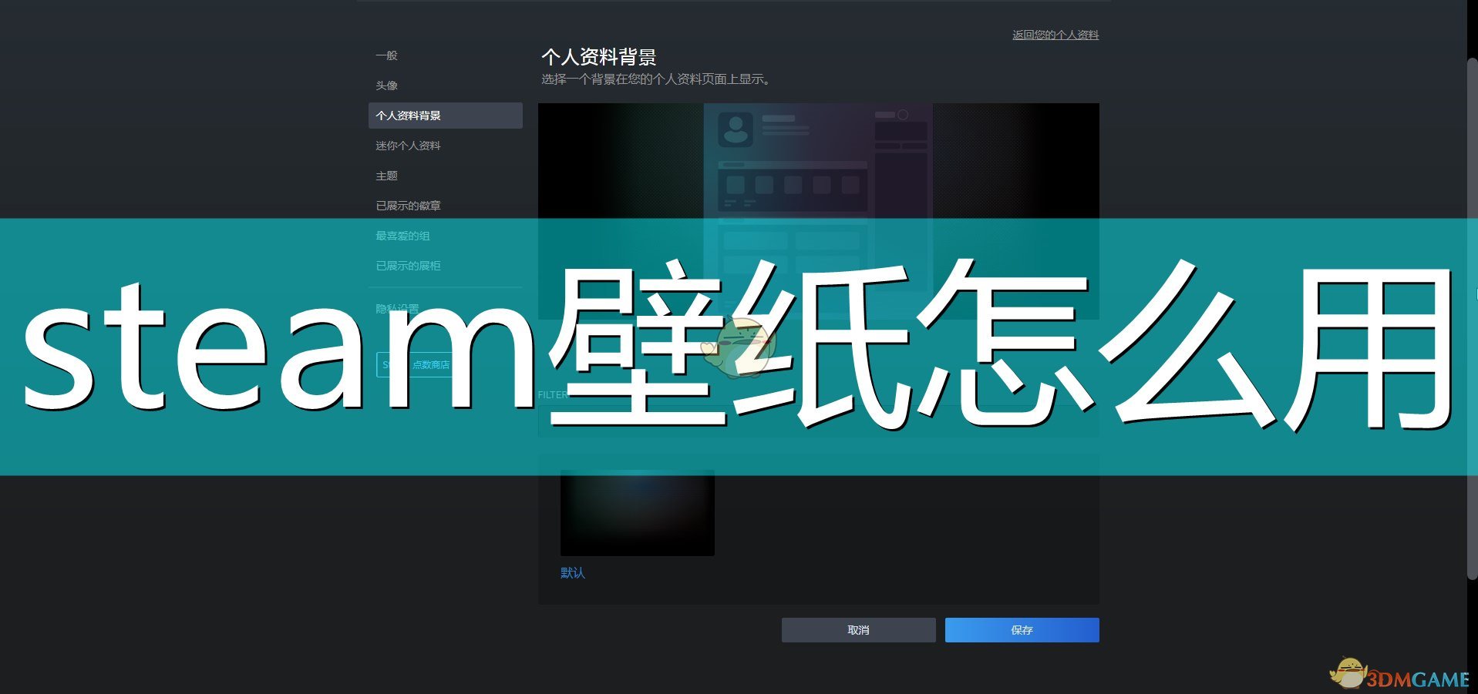1478x694 pixels.
Task: Open the 迷你个人资料 section
Action: click(x=408, y=146)
